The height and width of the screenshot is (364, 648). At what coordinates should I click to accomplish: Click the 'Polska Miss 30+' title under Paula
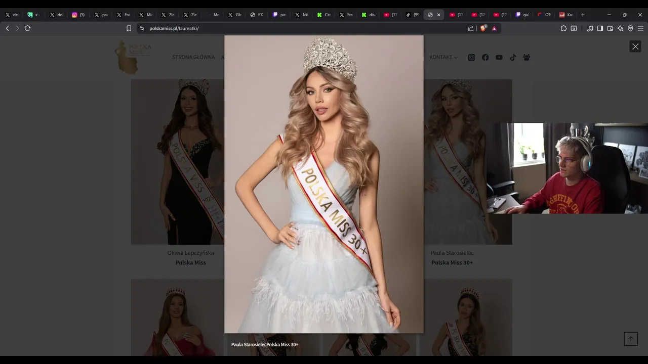[452, 262]
